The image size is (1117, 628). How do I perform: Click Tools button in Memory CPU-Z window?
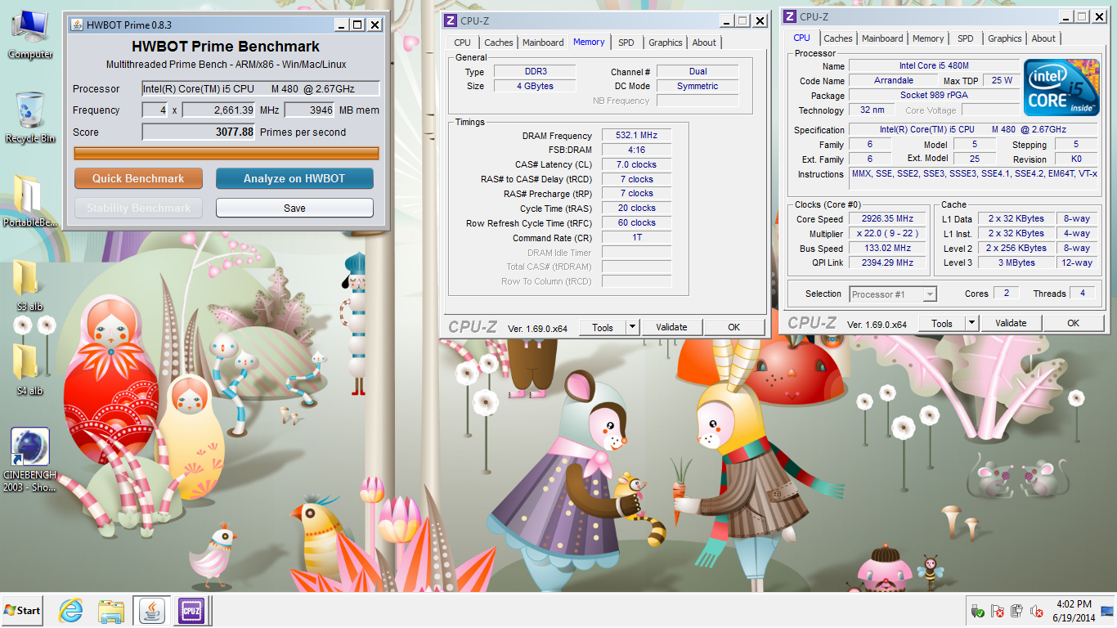tap(603, 327)
